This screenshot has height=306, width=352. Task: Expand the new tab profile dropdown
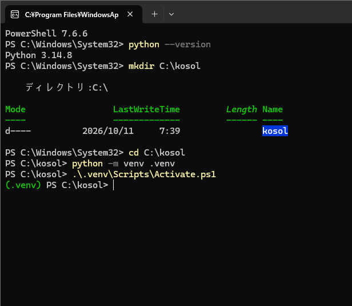[x=171, y=14]
